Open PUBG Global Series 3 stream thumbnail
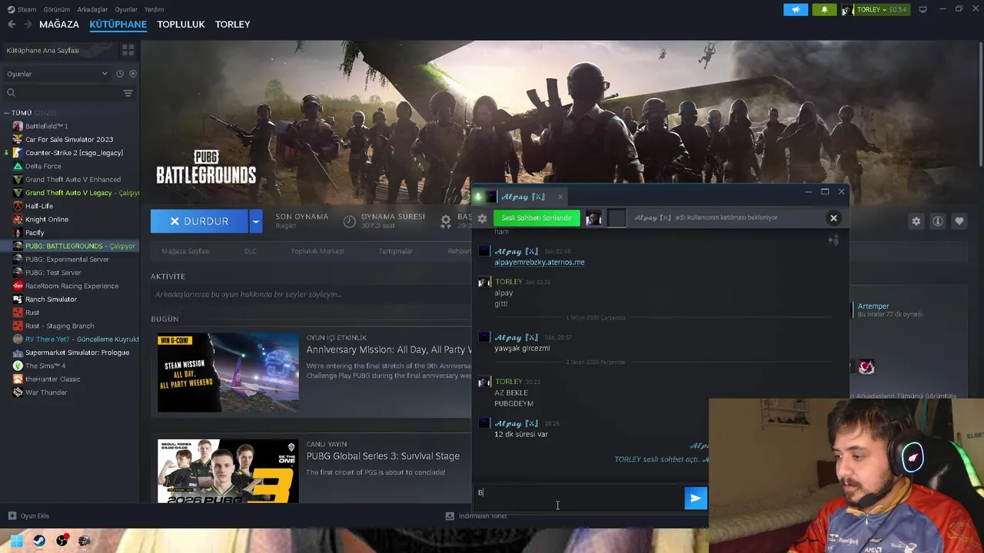Viewport: 984px width, 553px height. click(228, 471)
